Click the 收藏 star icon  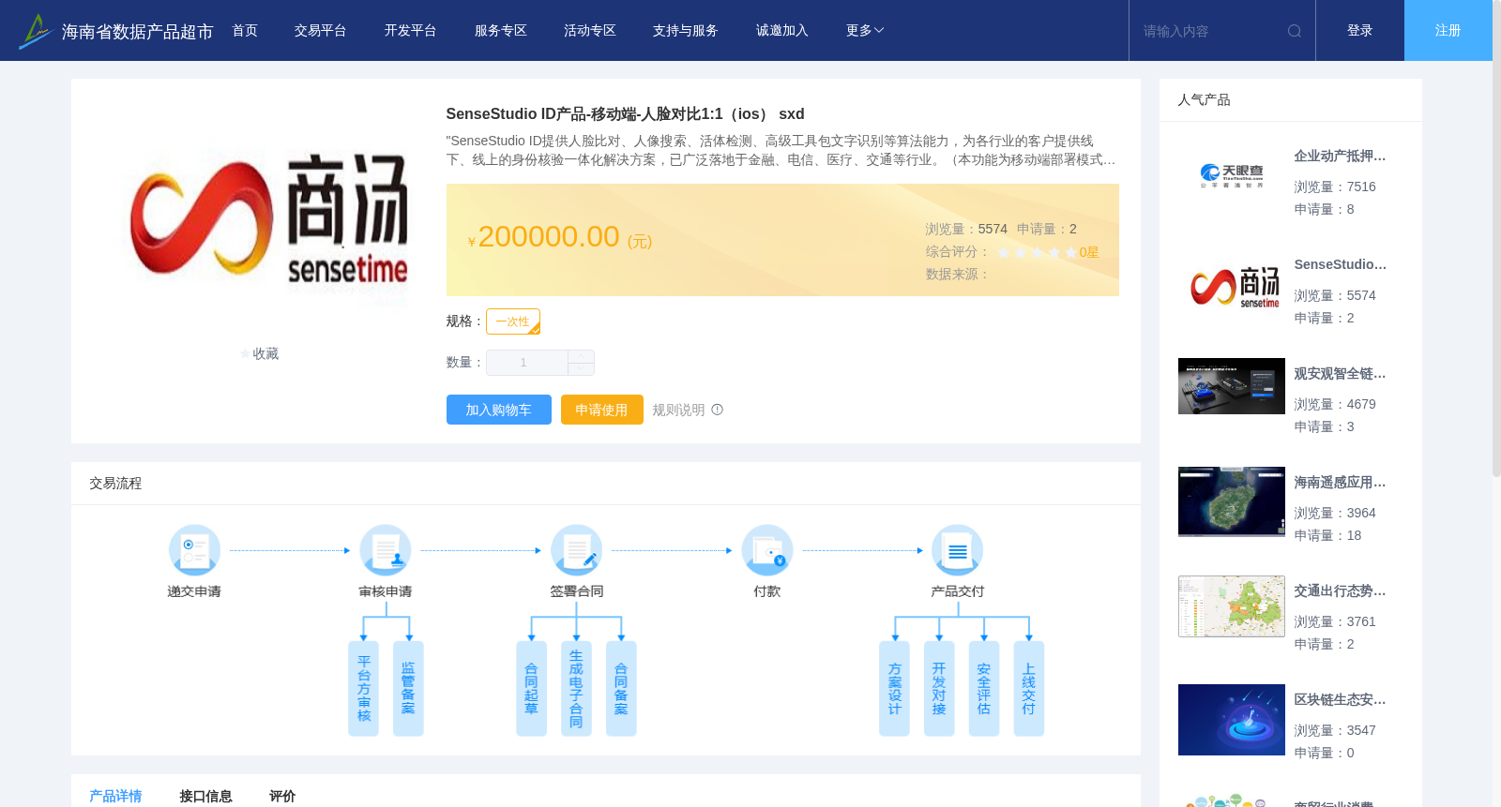246,354
